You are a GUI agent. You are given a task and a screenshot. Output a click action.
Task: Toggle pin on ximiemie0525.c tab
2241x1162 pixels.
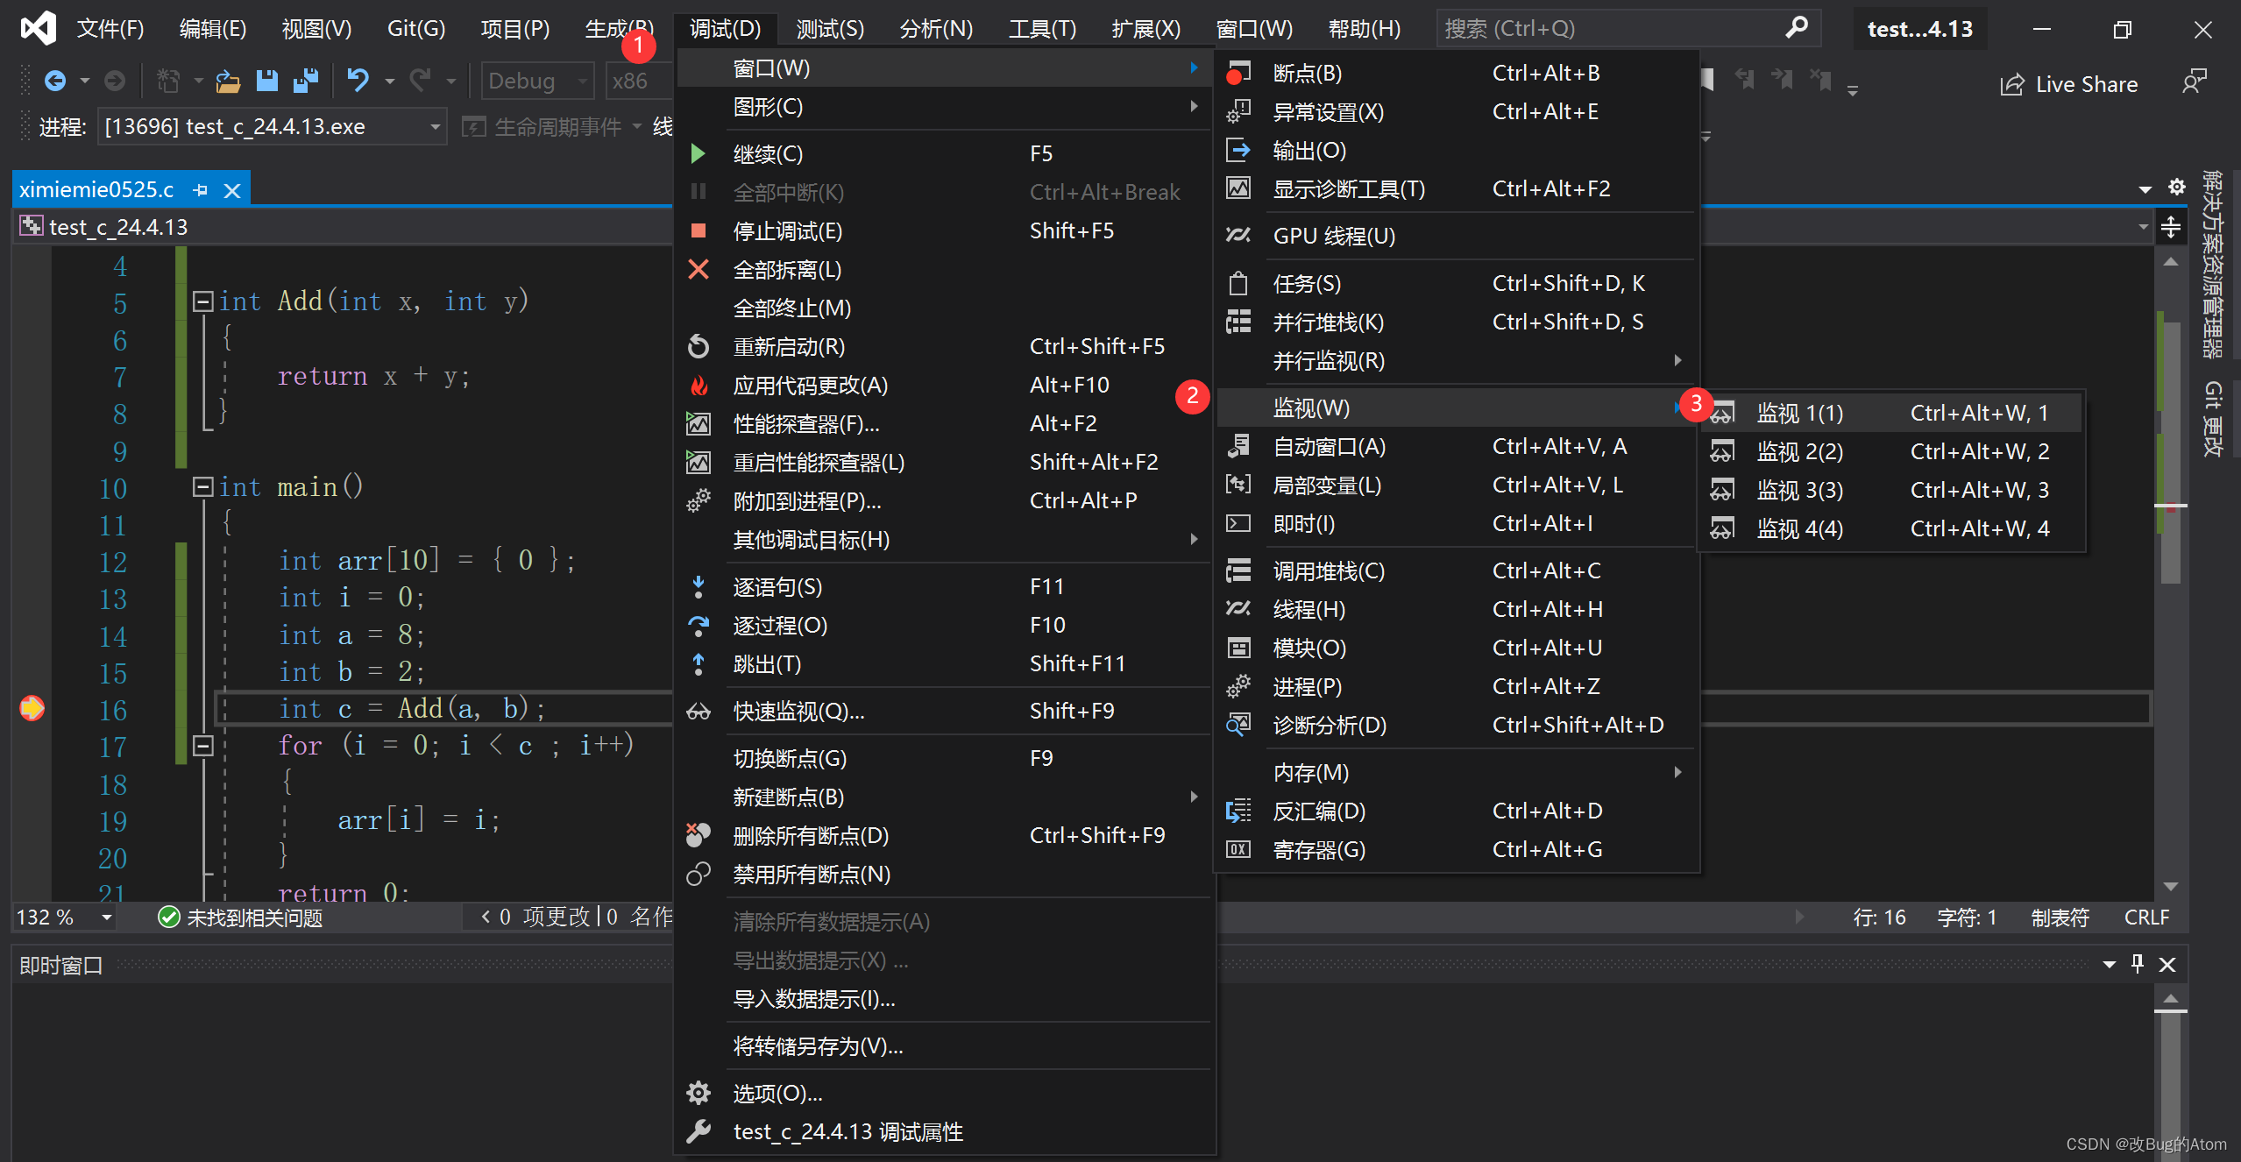point(201,190)
